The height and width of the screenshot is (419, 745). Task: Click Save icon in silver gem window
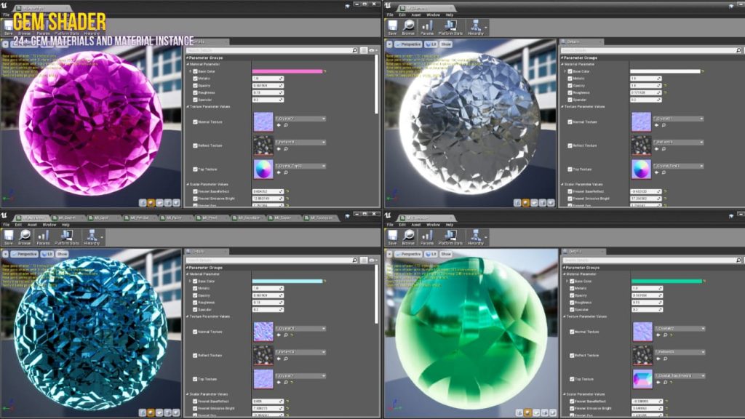point(392,27)
